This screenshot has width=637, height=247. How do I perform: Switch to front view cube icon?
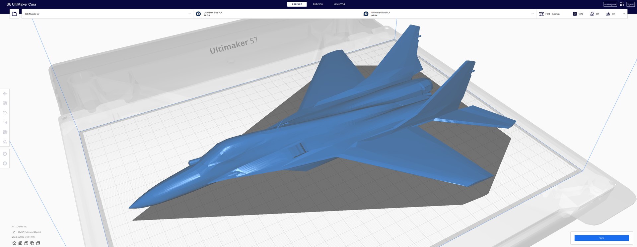coord(20,243)
